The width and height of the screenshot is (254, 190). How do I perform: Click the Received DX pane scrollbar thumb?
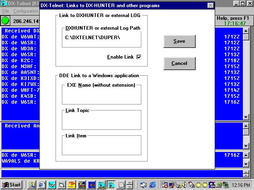click(246, 37)
